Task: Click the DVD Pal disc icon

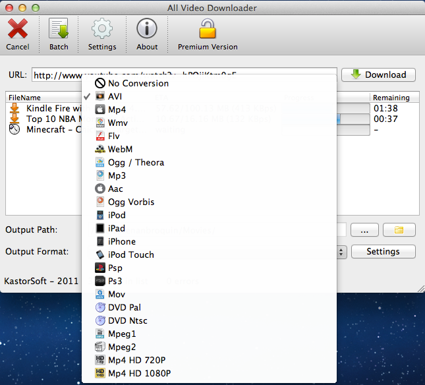Action: [x=100, y=307]
